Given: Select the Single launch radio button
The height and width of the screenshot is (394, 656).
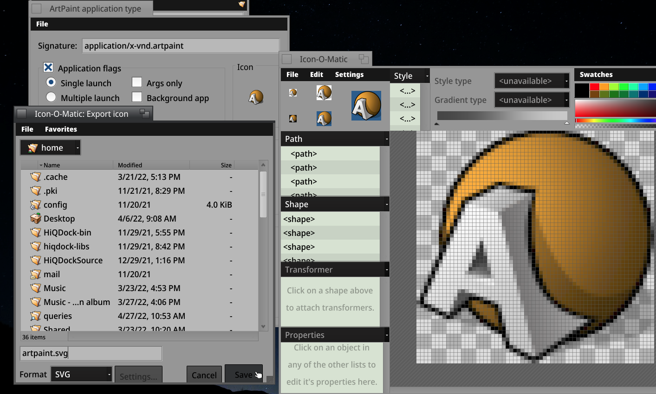Looking at the screenshot, I should point(51,83).
